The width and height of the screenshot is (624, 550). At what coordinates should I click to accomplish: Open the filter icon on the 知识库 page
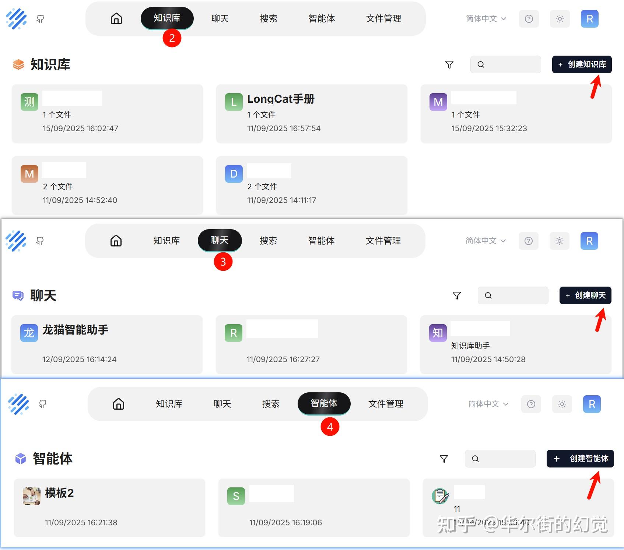coord(449,64)
